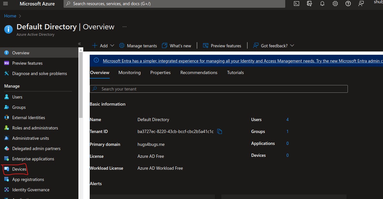Click the Search your tenant field

pyautogui.click(x=219, y=89)
